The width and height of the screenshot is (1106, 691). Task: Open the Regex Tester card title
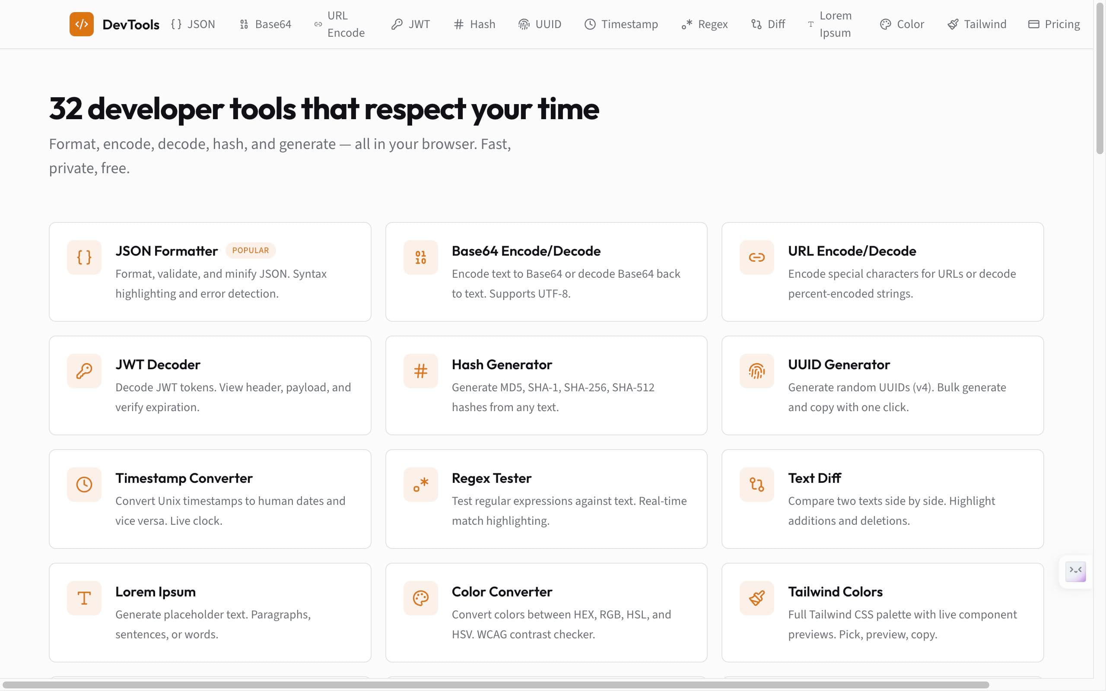(x=491, y=478)
